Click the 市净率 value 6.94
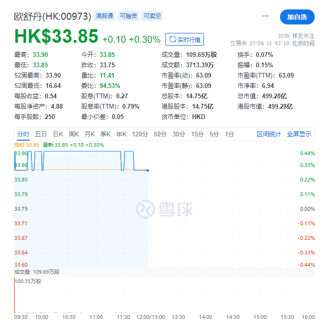 [x=268, y=86]
